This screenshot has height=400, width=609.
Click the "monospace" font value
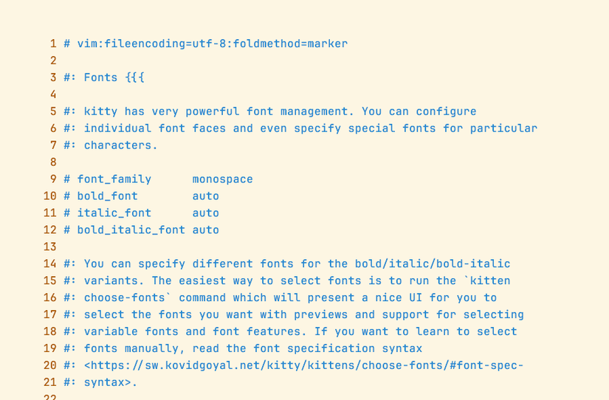click(222, 179)
